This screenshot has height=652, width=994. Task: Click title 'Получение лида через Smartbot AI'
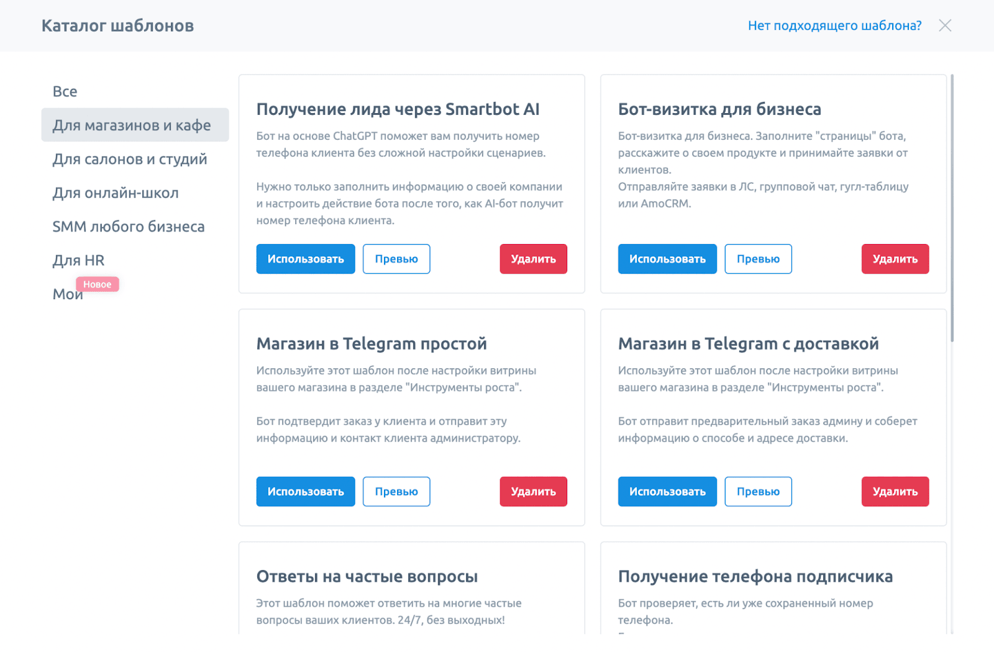(398, 109)
